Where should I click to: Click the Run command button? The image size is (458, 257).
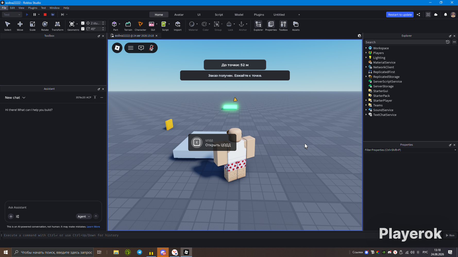[450, 235]
